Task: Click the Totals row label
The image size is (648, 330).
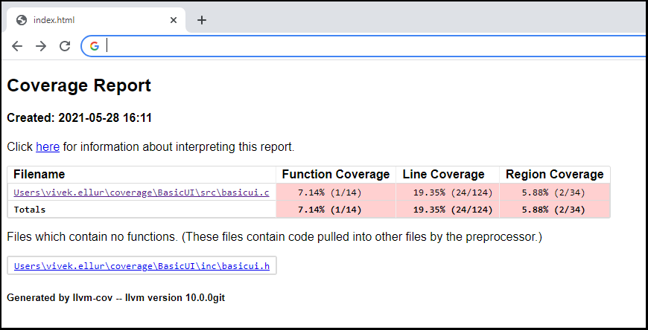Action: click(30, 210)
